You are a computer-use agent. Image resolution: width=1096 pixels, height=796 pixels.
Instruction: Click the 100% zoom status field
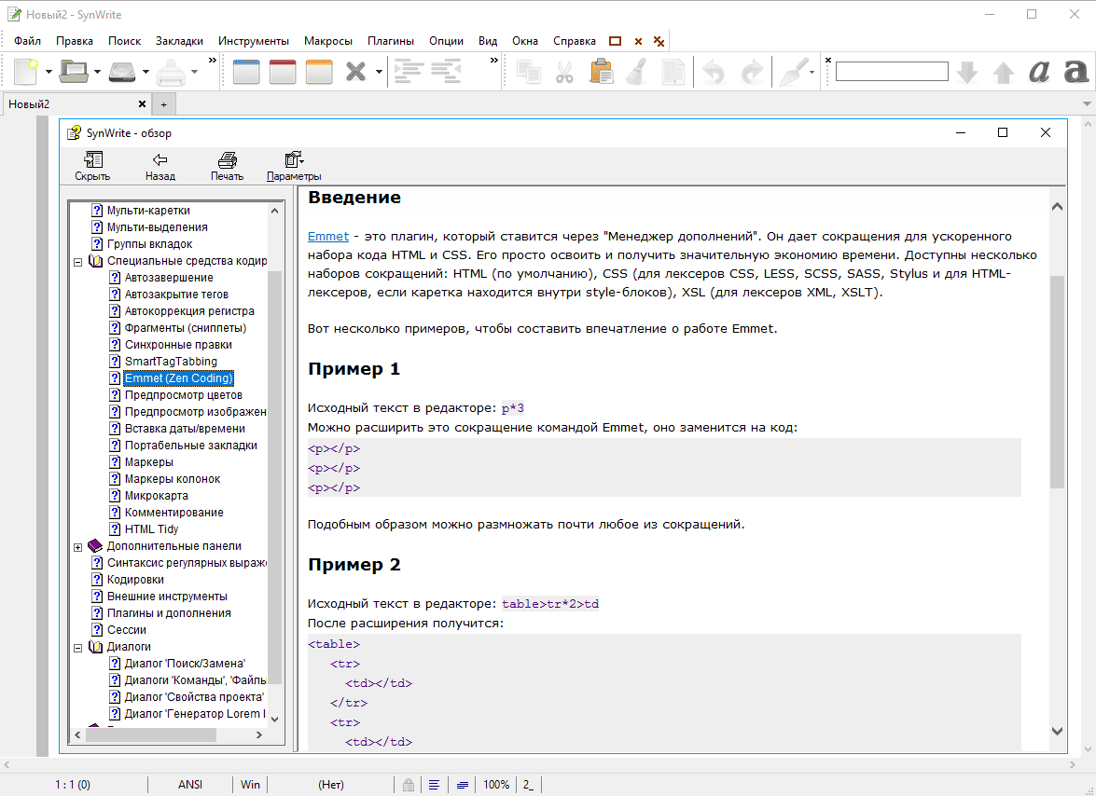(495, 785)
